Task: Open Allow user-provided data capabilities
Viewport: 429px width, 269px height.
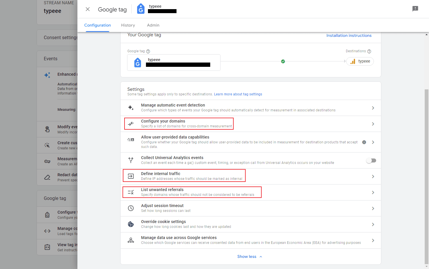Action: (251, 142)
